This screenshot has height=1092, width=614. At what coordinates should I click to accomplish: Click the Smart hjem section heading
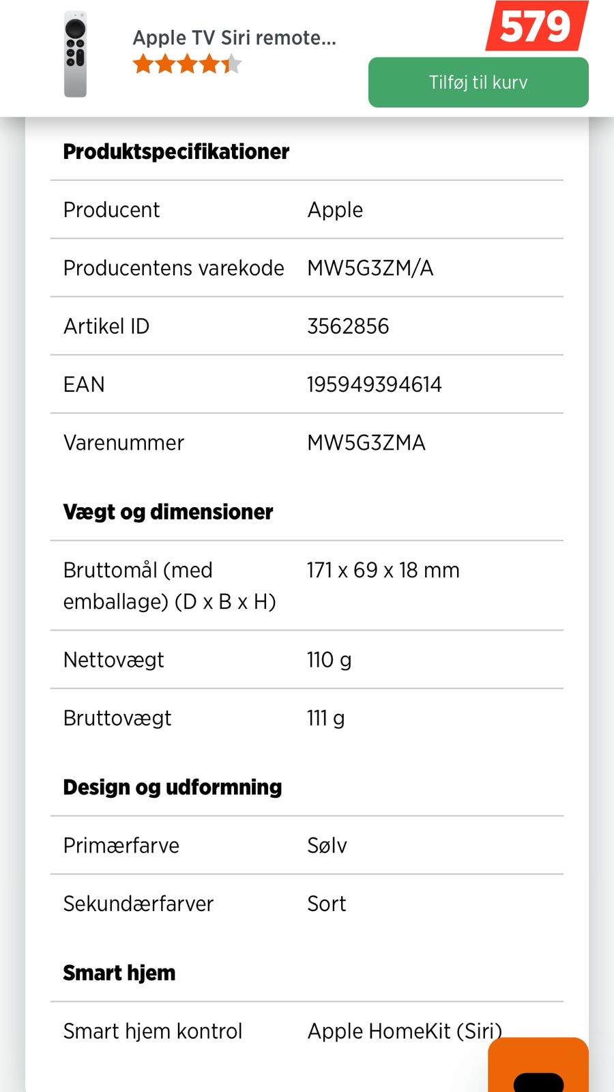[119, 973]
